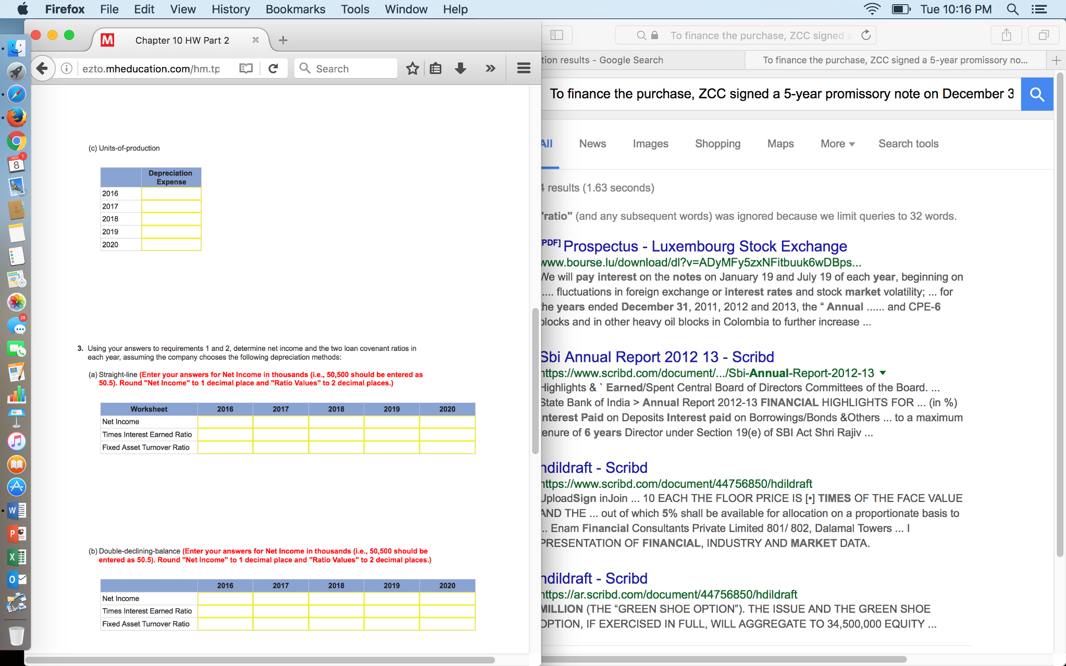Viewport: 1066px width, 666px height.
Task: Toggle WiFi status icon in macOS menu bar
Action: click(873, 9)
